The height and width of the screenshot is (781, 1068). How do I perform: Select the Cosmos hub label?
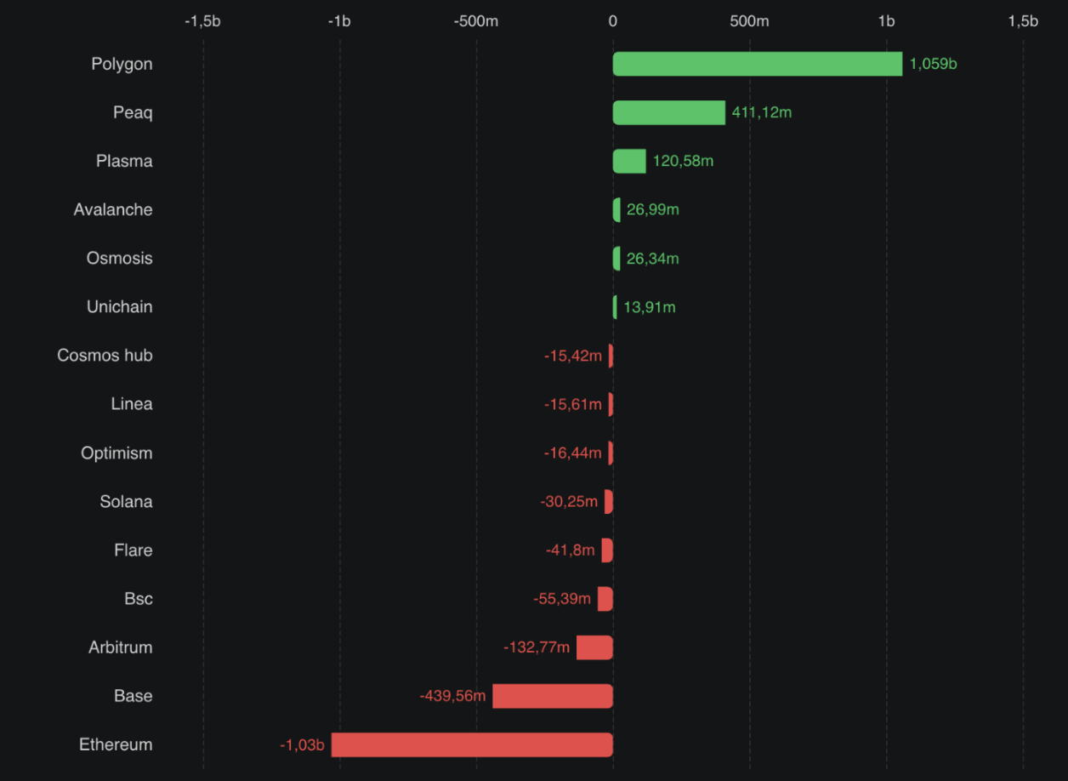tap(105, 355)
